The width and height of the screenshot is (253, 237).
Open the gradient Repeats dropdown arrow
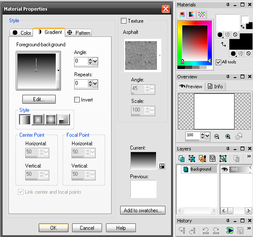[x=95, y=84]
